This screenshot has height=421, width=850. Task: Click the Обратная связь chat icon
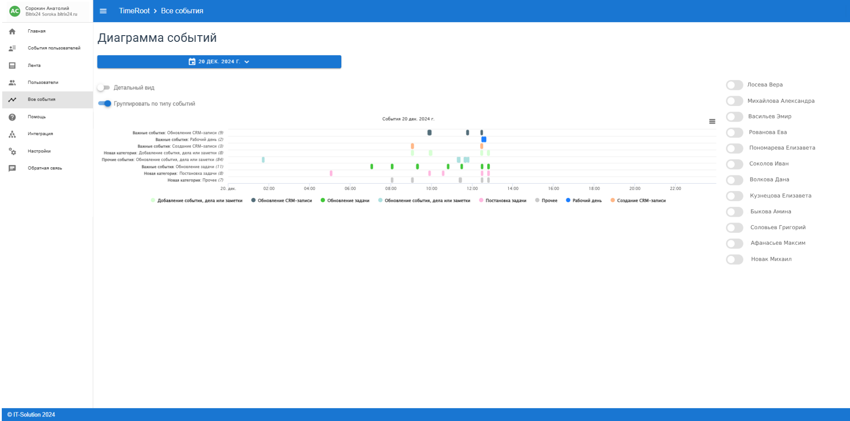12,168
